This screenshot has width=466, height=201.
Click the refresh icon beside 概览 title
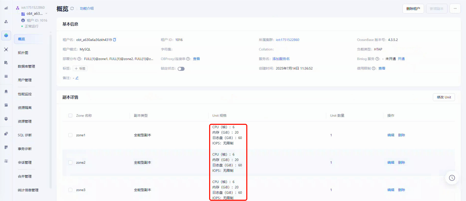pyautogui.click(x=72, y=8)
